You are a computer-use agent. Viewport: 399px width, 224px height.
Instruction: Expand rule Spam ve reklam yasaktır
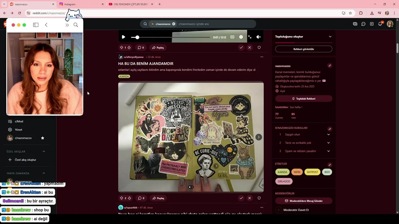pyautogui.click(x=304, y=151)
